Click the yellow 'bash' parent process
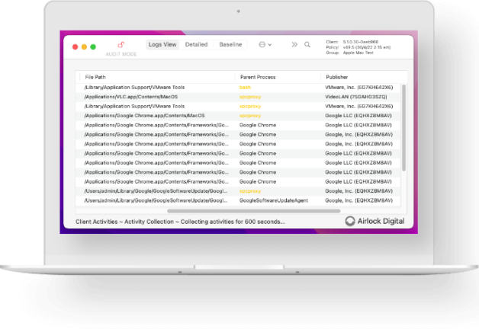 click(245, 88)
